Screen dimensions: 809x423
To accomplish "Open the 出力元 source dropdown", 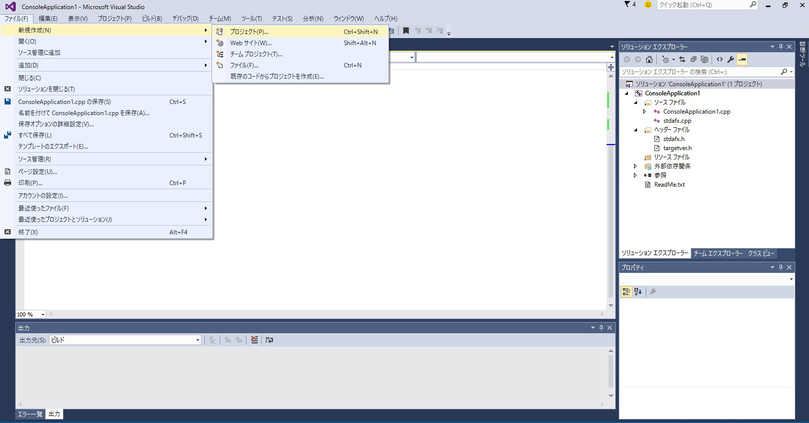I will [x=197, y=340].
